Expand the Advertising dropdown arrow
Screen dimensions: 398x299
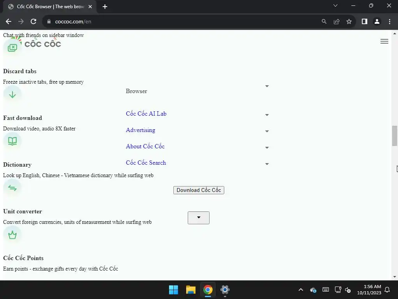(267, 131)
